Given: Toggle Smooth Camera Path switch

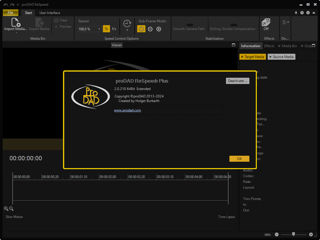Looking at the screenshot, I should pos(190,25).
